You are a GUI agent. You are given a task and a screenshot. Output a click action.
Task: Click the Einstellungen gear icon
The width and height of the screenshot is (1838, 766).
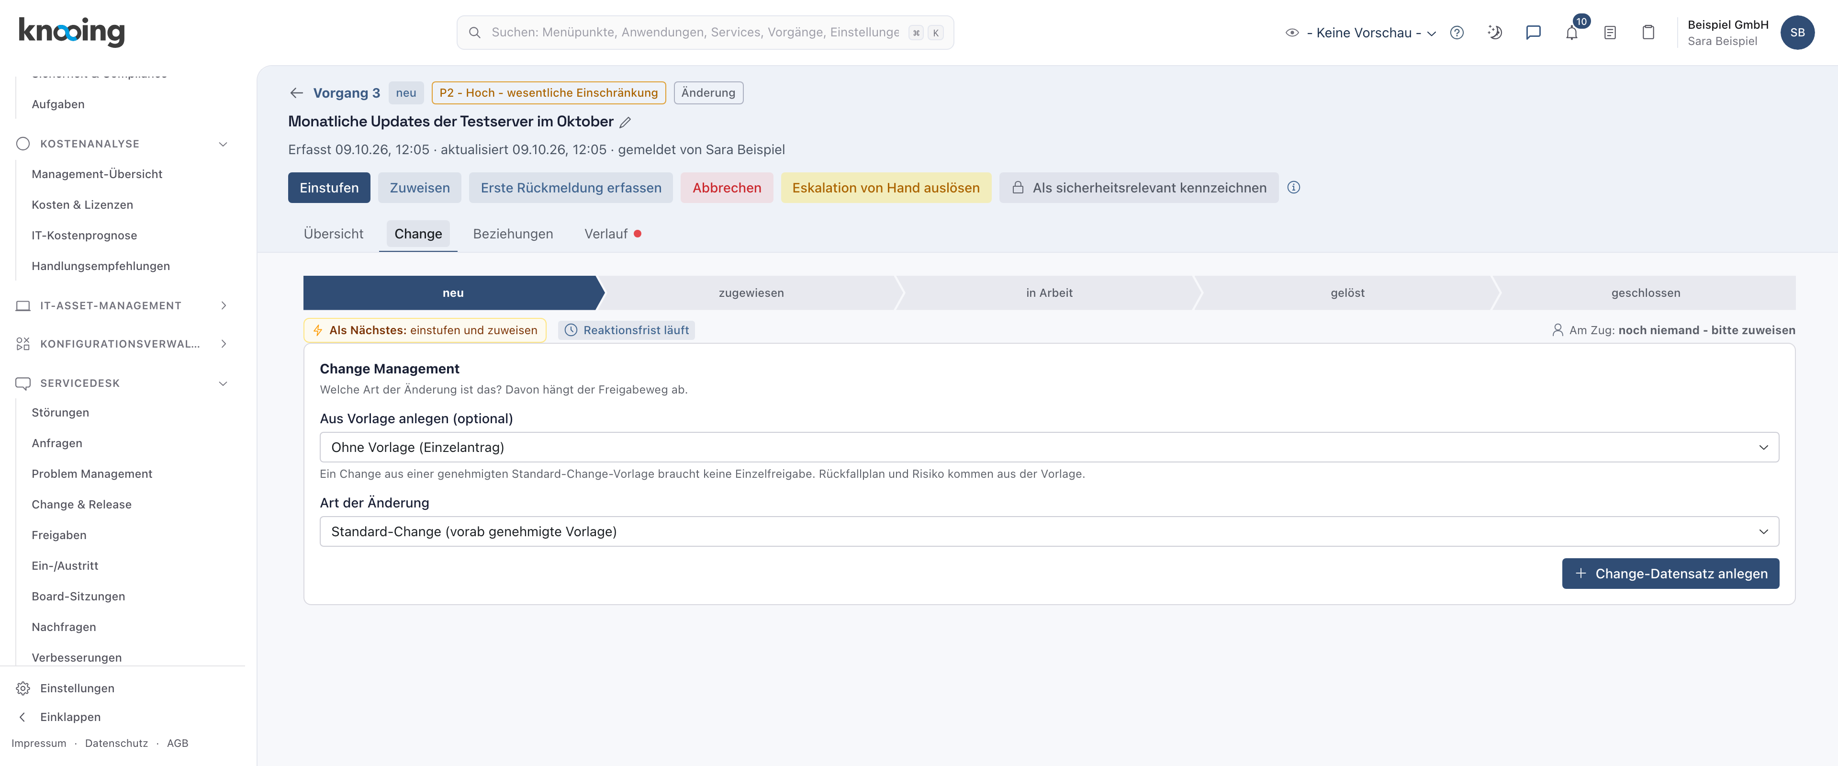pos(23,688)
